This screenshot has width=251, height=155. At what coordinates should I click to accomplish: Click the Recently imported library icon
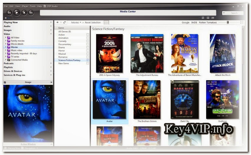[x=9, y=53]
